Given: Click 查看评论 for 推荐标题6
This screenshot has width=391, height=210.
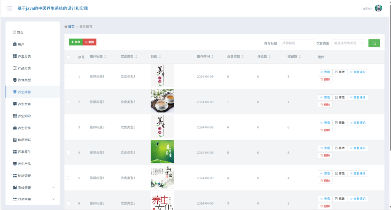Looking at the screenshot, I should 357,123.
